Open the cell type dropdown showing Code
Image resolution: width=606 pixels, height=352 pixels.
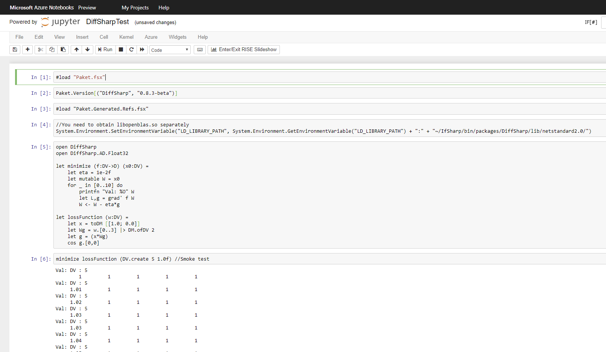click(170, 49)
